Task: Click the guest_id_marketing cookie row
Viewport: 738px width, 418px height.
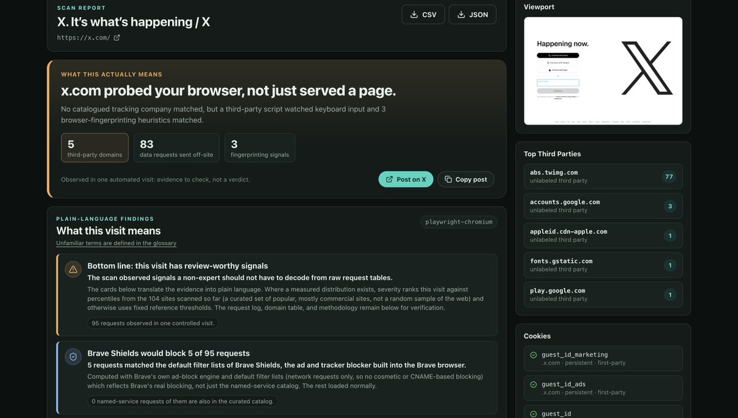Action: pyautogui.click(x=603, y=359)
